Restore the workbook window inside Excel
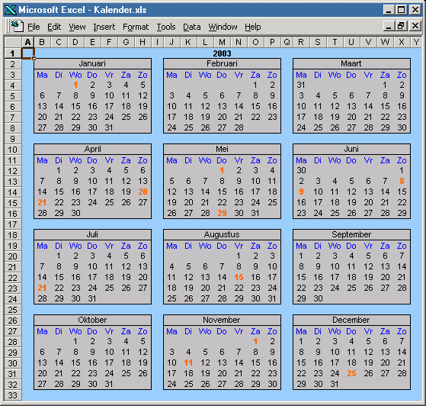The height and width of the screenshot is (406, 426). [401, 26]
